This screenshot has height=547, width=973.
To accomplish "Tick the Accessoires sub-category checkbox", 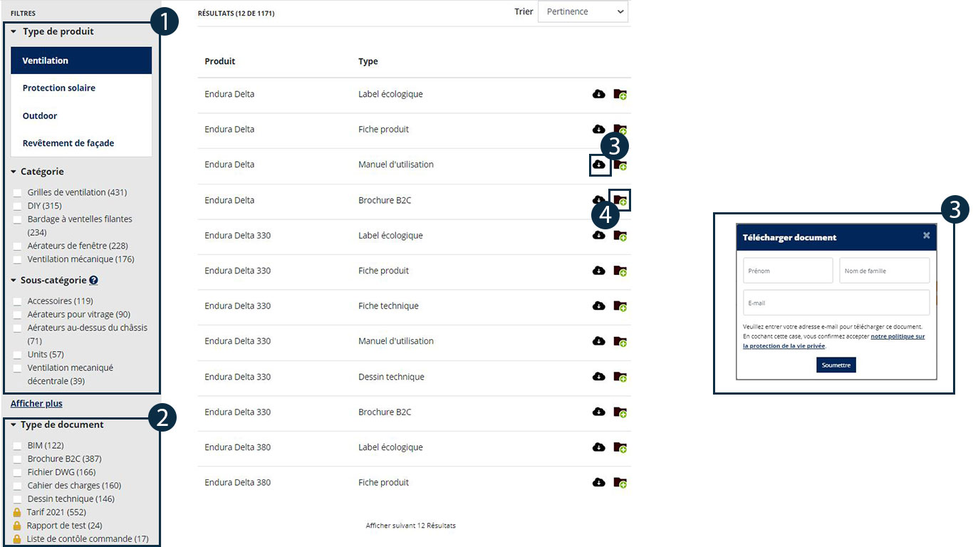I will click(18, 301).
